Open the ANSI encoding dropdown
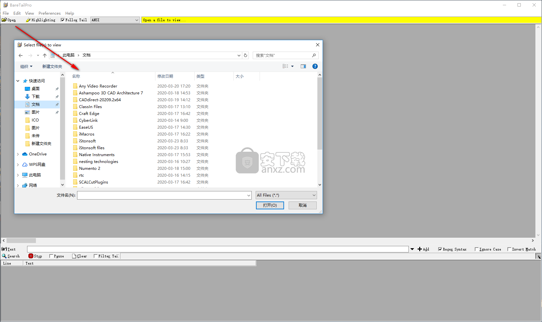Viewport: 542px width, 322px height. click(115, 20)
